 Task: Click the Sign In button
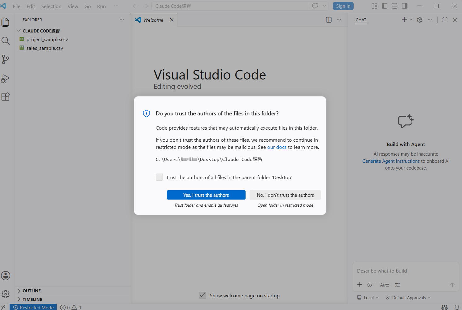[343, 6]
